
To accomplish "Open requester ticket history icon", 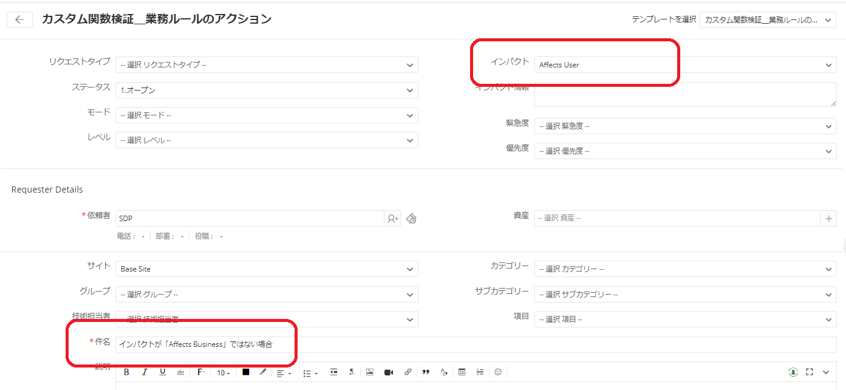I will click(412, 219).
